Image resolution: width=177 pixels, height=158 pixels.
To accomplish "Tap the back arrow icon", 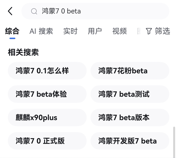I will [x=10, y=11].
